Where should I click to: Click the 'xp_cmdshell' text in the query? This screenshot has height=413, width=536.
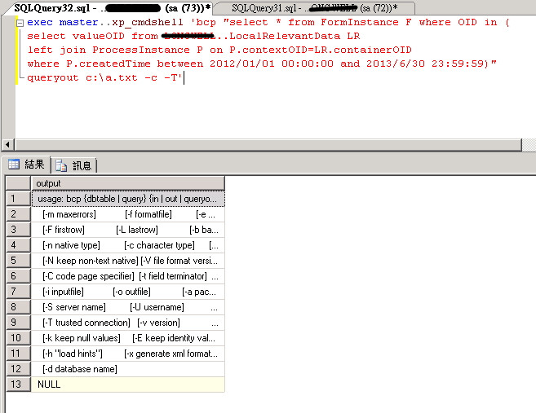148,23
